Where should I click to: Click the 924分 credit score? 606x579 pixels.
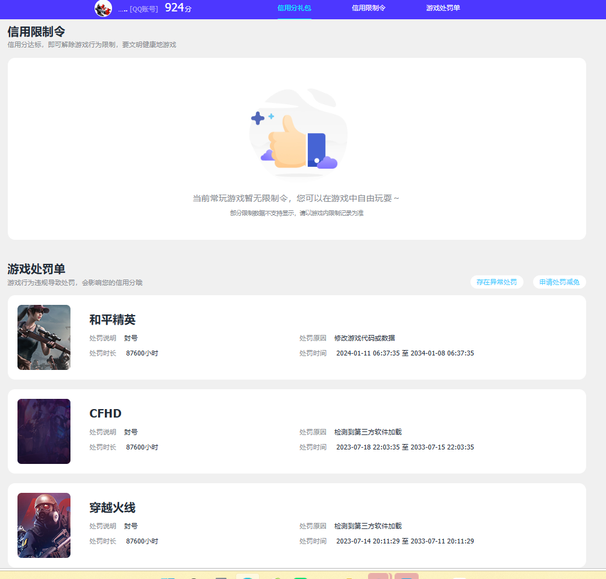pyautogui.click(x=178, y=8)
